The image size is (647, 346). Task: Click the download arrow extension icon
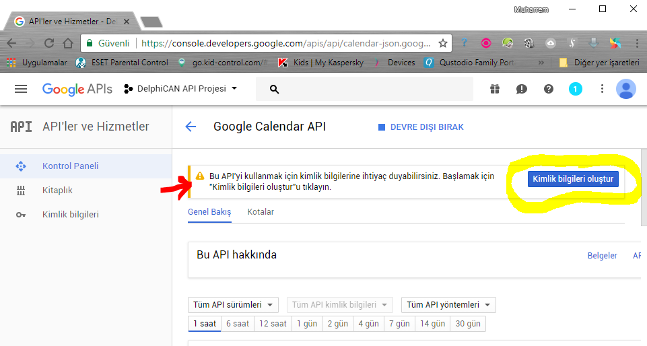pyautogui.click(x=593, y=43)
